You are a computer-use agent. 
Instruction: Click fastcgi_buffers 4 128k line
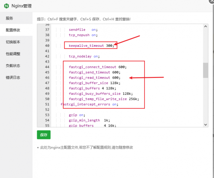[x=92, y=88]
